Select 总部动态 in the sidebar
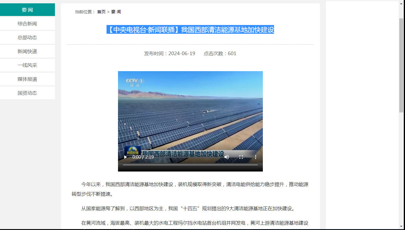 (27, 37)
